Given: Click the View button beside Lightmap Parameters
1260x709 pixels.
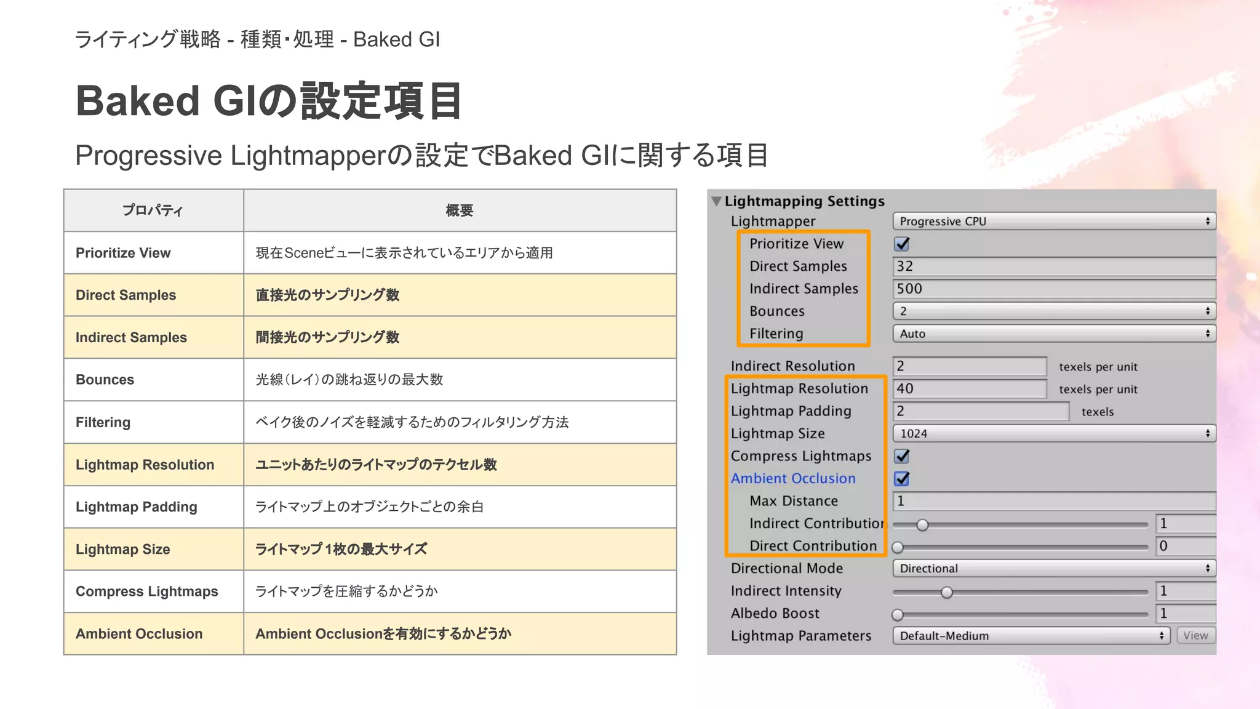Looking at the screenshot, I should click(x=1196, y=636).
